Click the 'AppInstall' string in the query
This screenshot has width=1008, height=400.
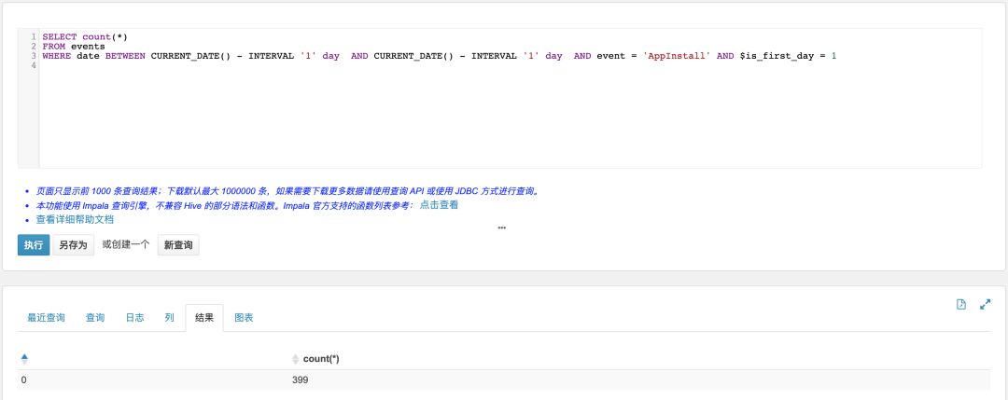(x=677, y=56)
